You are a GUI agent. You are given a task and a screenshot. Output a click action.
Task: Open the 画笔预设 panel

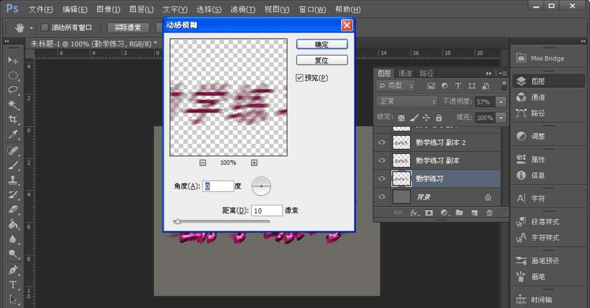[548, 261]
